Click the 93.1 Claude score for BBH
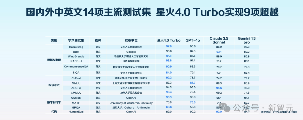Screen dimensions: 303x120 pos(219,52)
